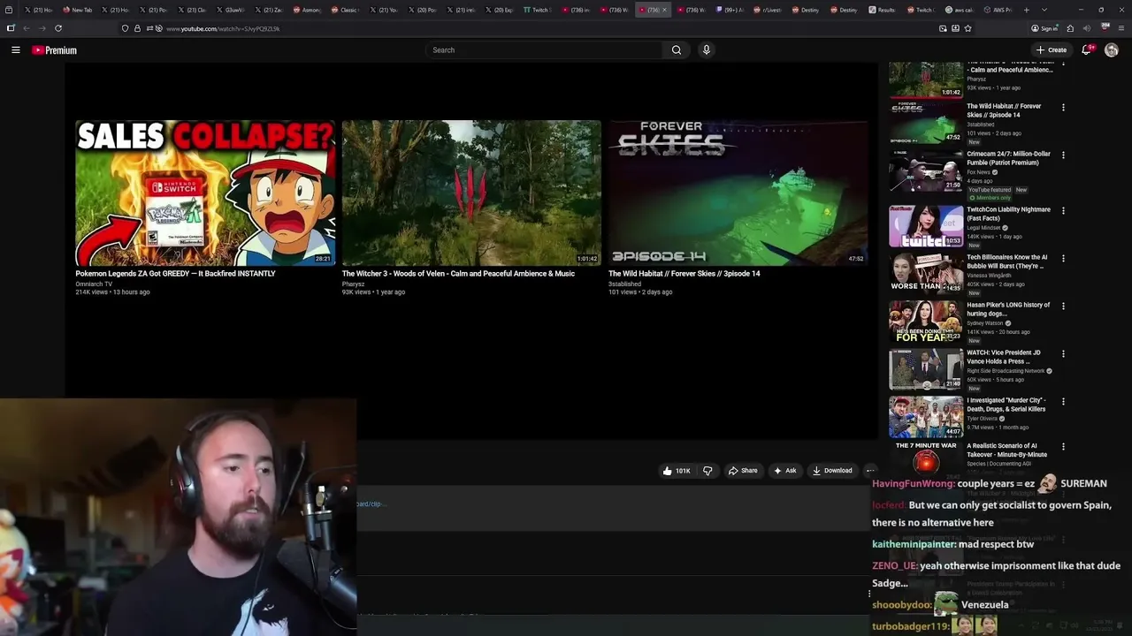Play the Witcher 3 Woods of Velen thumbnail
The height and width of the screenshot is (636, 1132).
coord(471,193)
